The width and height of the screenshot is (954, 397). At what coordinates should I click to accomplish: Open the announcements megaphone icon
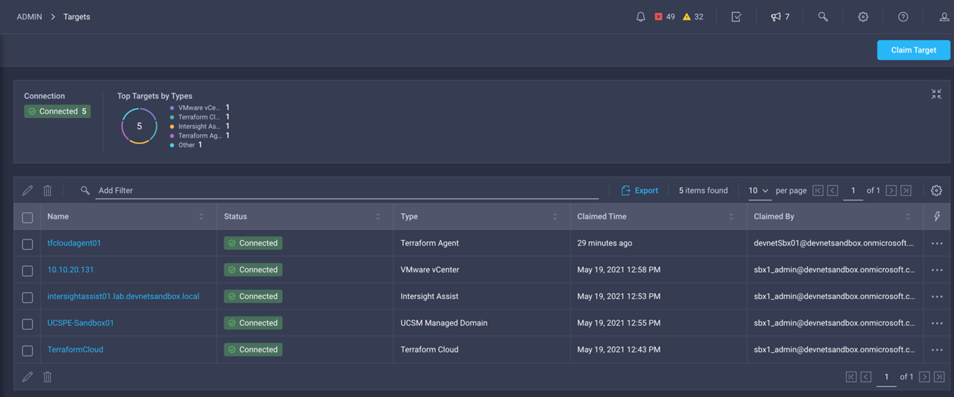tap(779, 17)
